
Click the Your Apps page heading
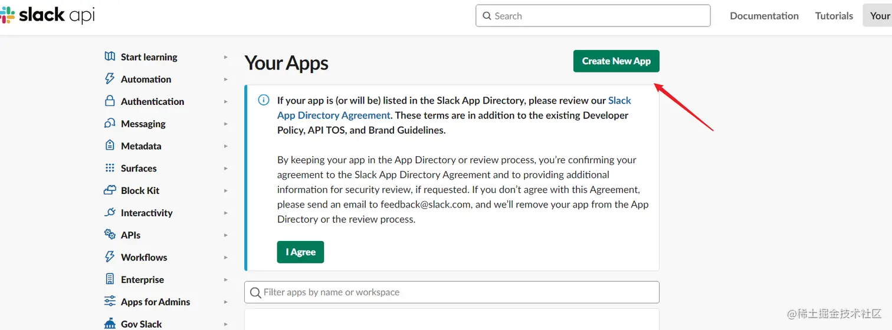286,63
